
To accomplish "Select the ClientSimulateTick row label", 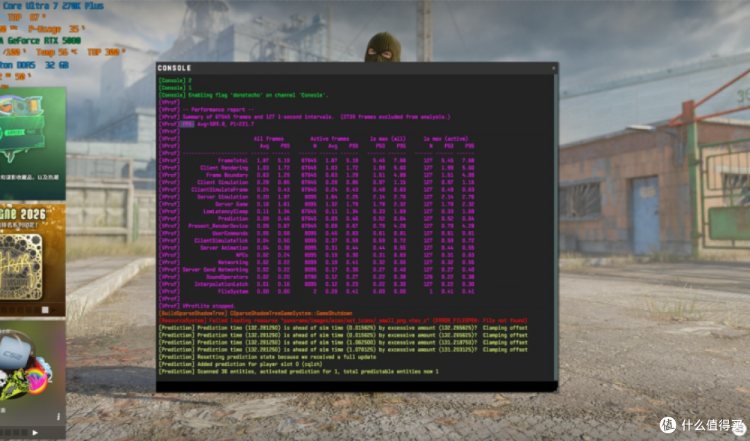I will [221, 241].
